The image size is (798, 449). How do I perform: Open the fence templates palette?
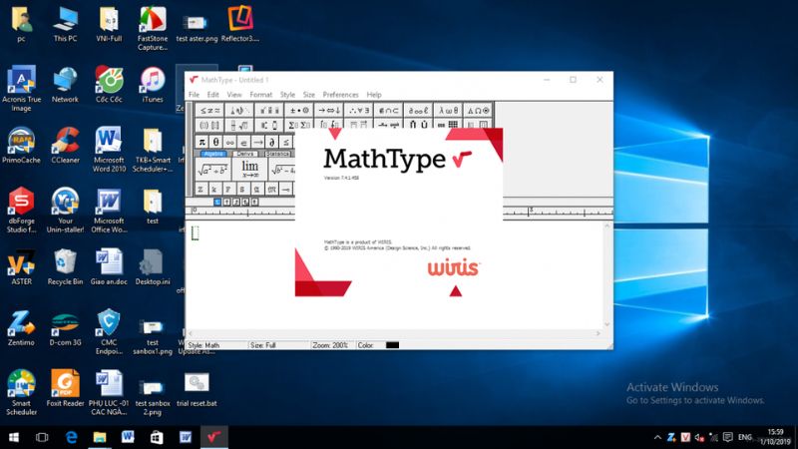point(209,125)
